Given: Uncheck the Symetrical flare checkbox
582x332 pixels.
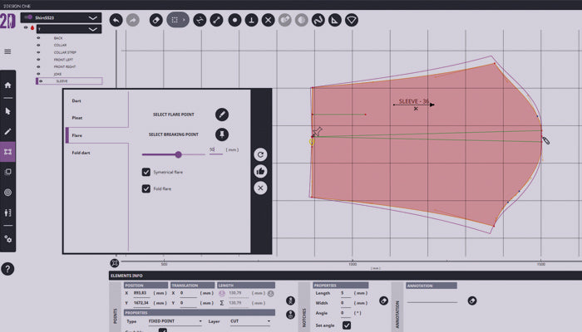Looking at the screenshot, I should pos(146,172).
